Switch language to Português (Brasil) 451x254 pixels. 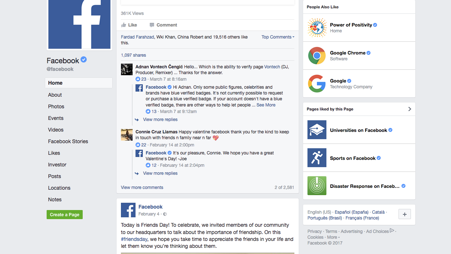coord(325,218)
